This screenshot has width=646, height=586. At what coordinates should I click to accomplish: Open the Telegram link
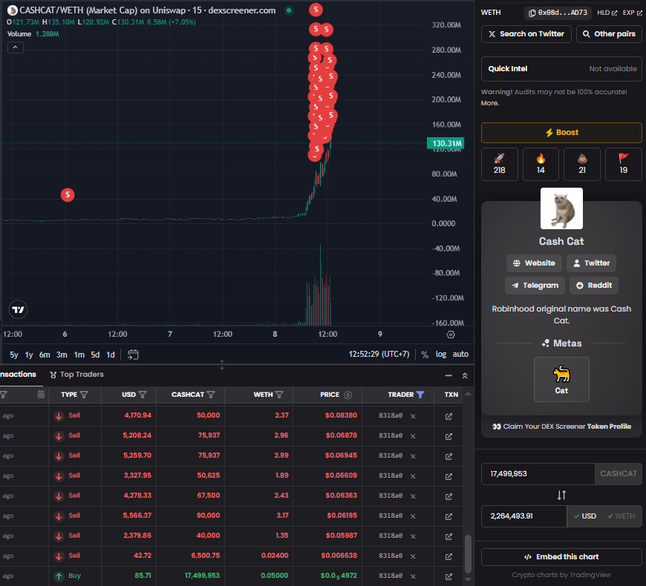tap(535, 285)
